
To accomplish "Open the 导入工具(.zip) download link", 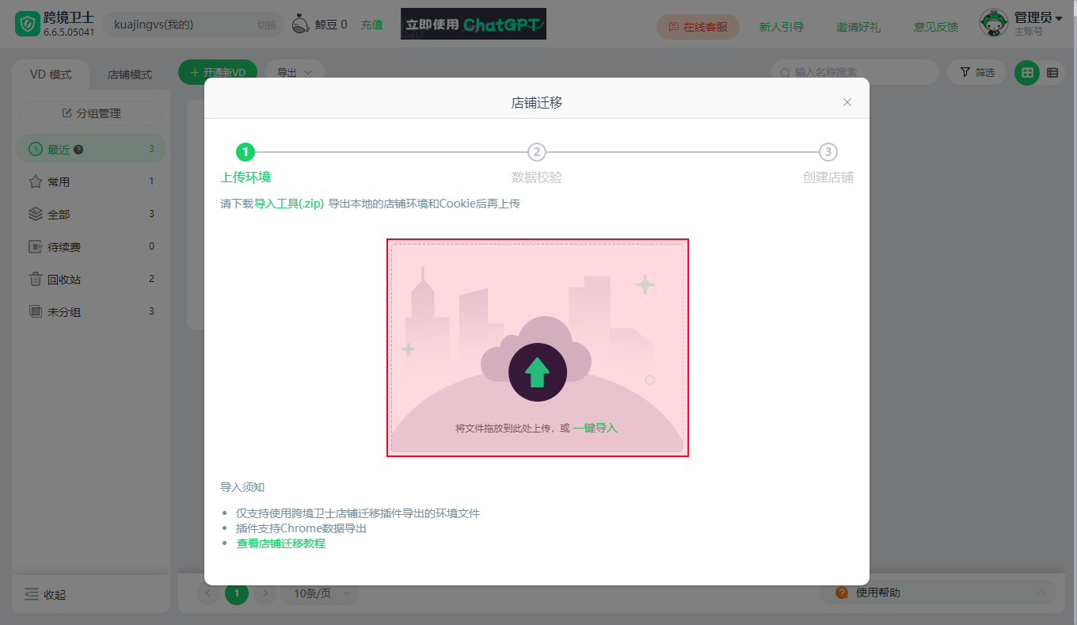I will click(x=289, y=204).
